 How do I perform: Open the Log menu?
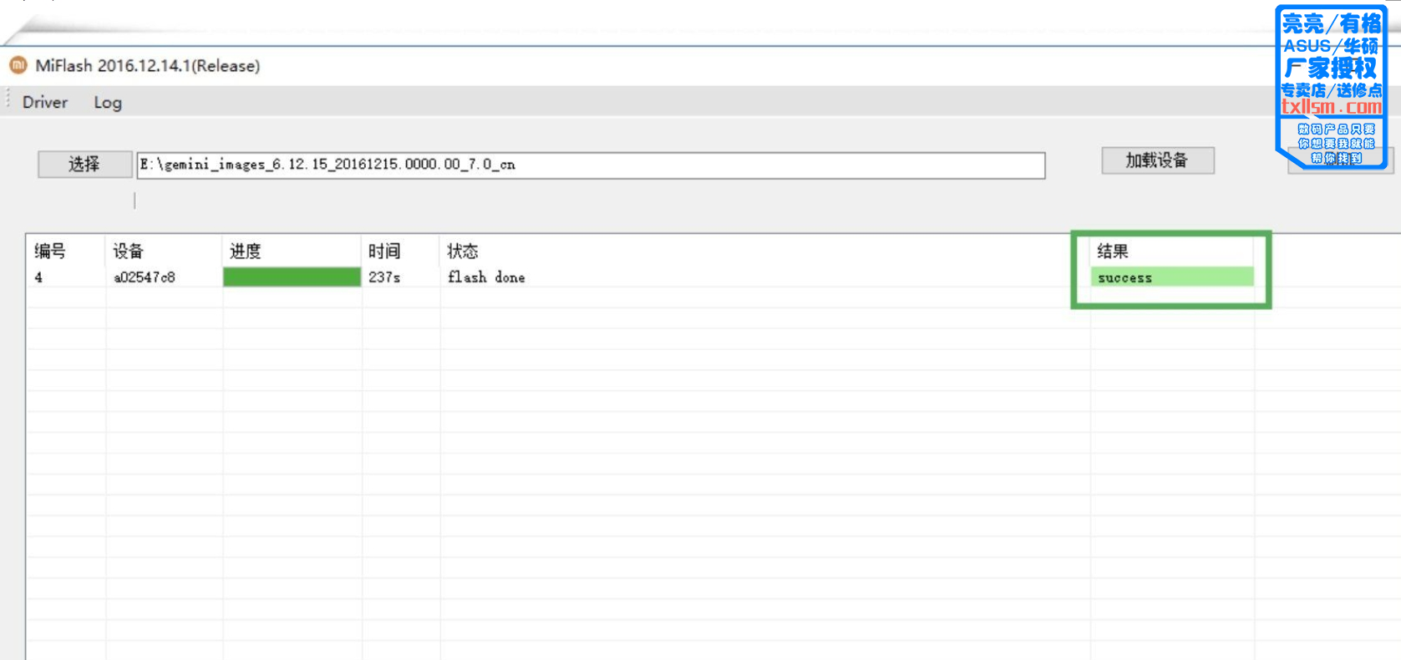coord(108,102)
